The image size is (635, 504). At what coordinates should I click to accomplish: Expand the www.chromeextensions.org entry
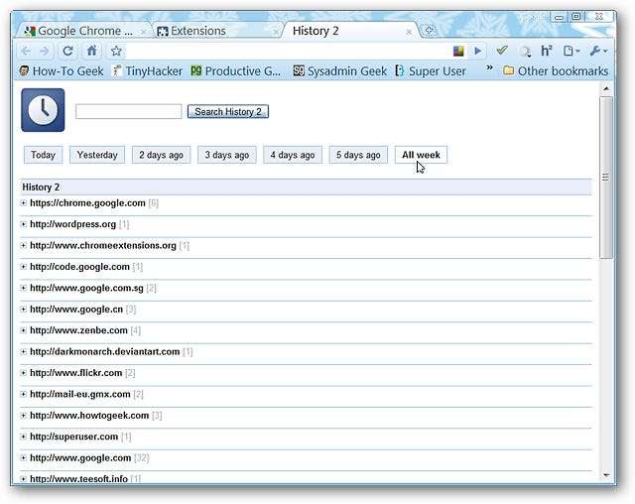(x=24, y=245)
